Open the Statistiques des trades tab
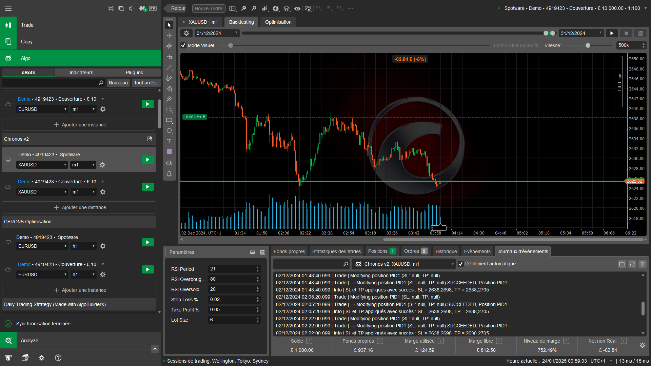This screenshot has width=651, height=366. point(336,251)
